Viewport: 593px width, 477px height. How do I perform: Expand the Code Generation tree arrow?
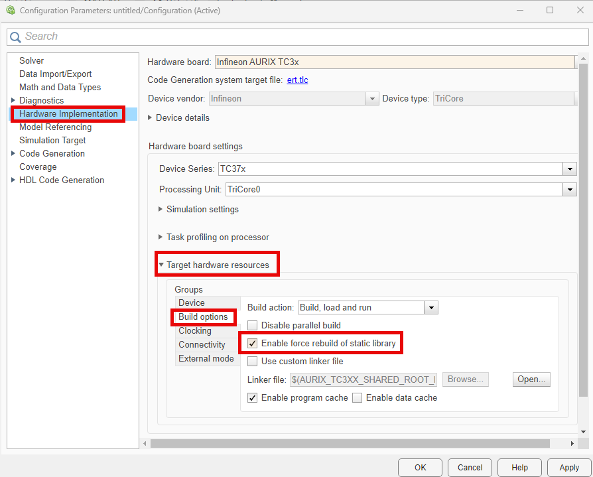13,154
